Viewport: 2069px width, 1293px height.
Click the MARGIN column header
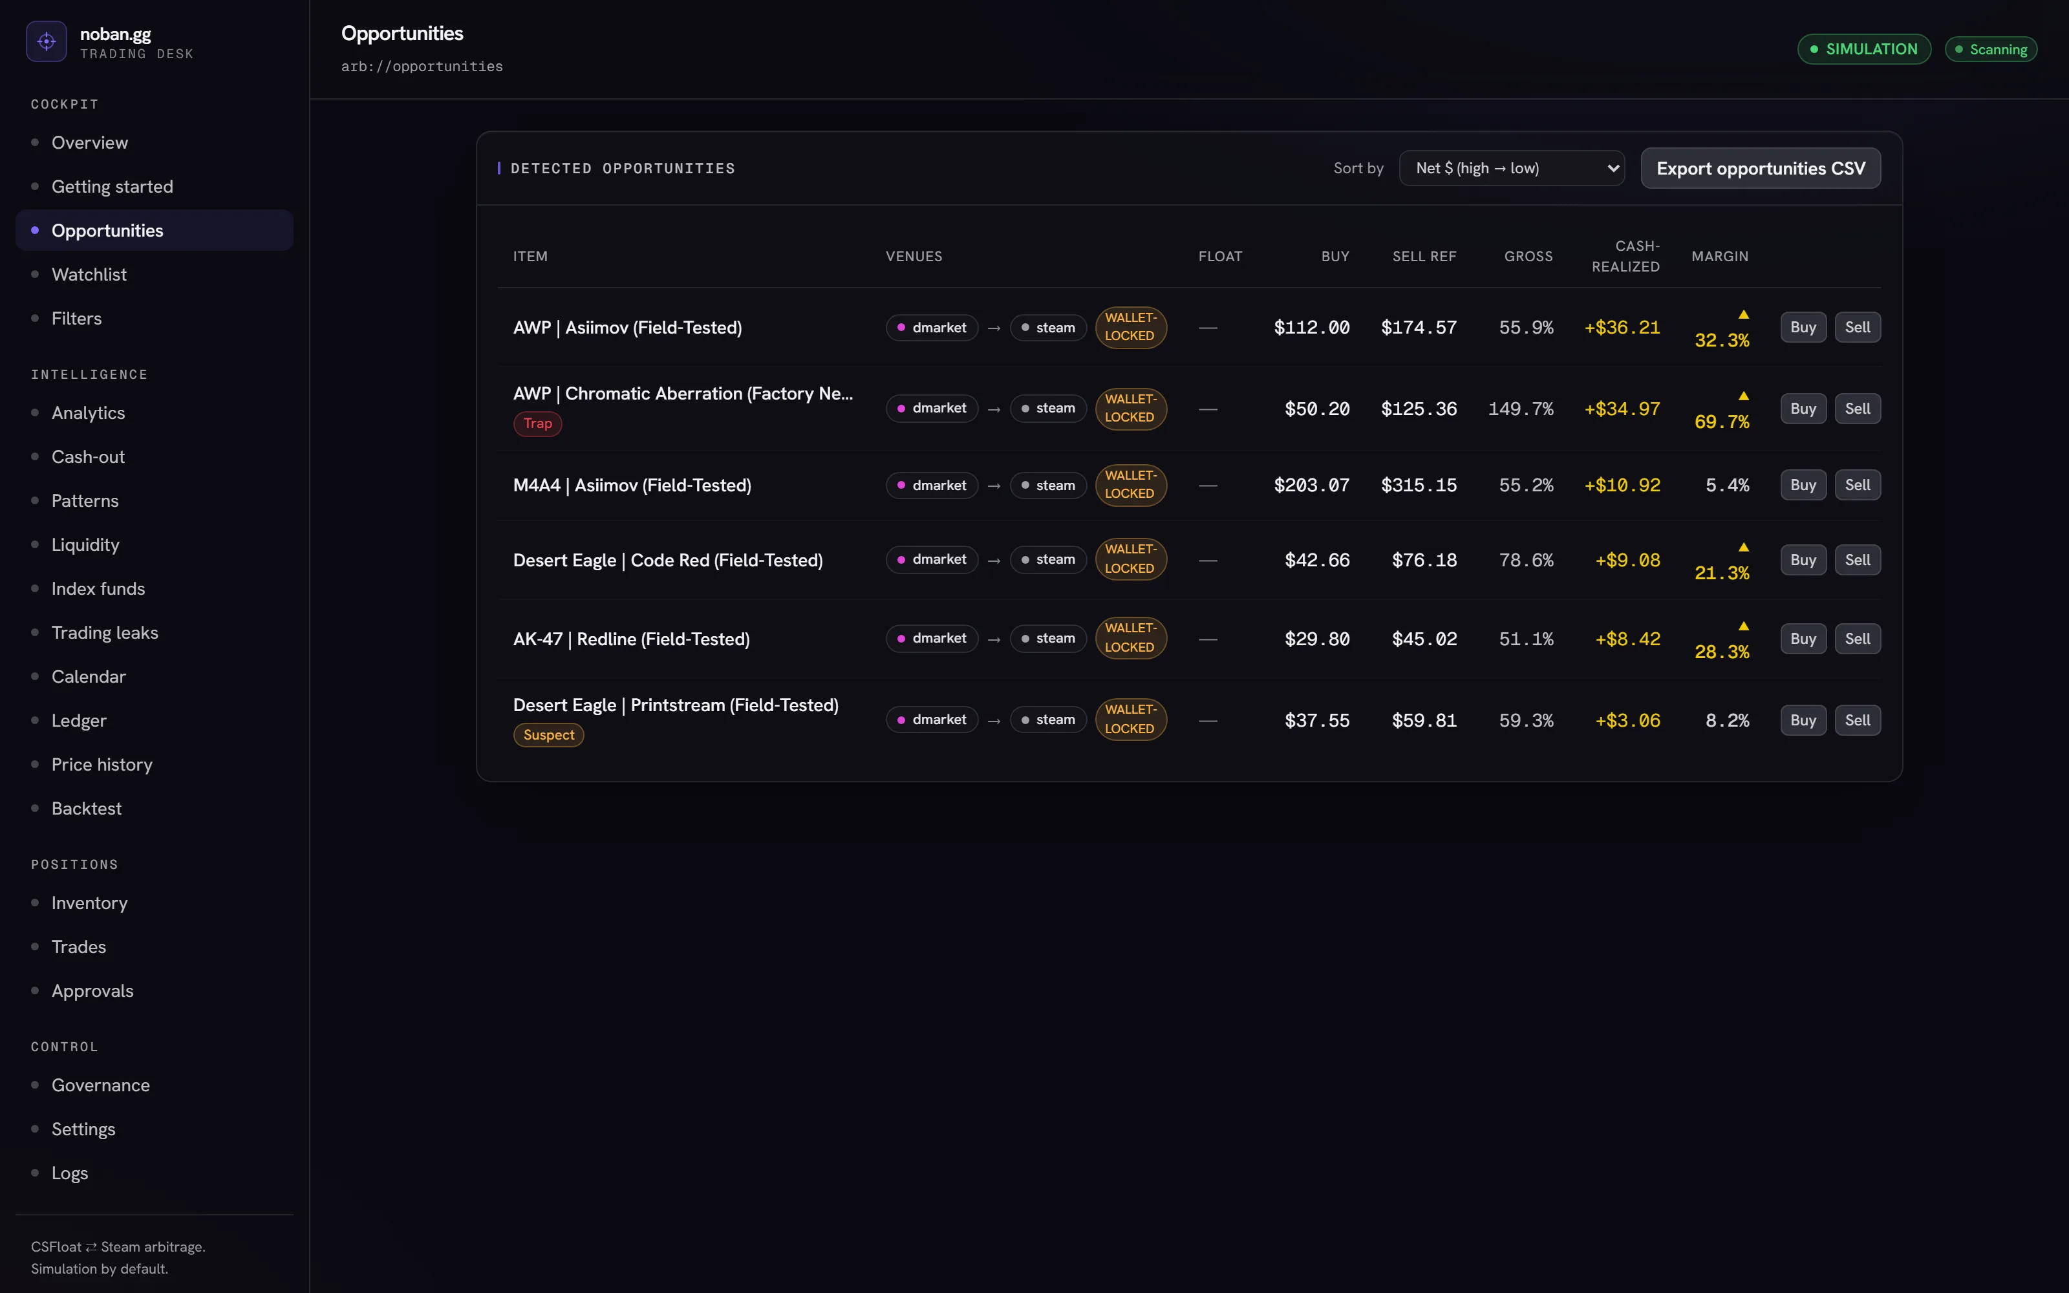[1719, 257]
